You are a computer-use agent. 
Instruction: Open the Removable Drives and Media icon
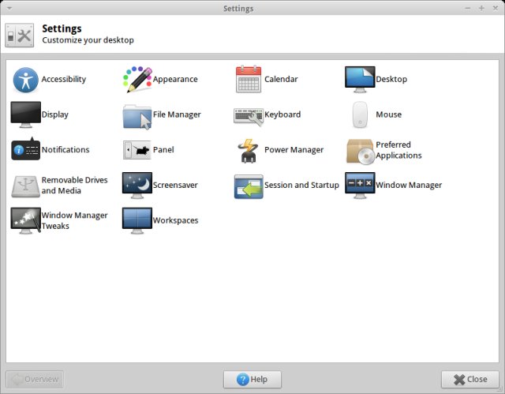pos(25,186)
